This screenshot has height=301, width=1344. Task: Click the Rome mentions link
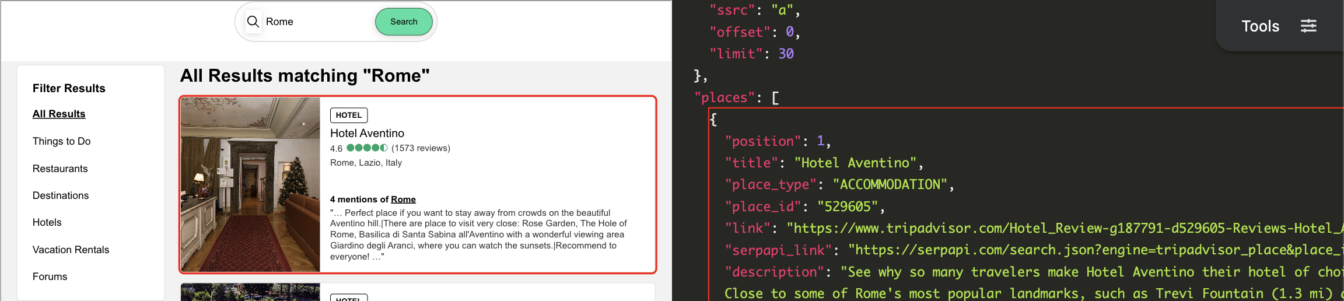[x=403, y=199]
